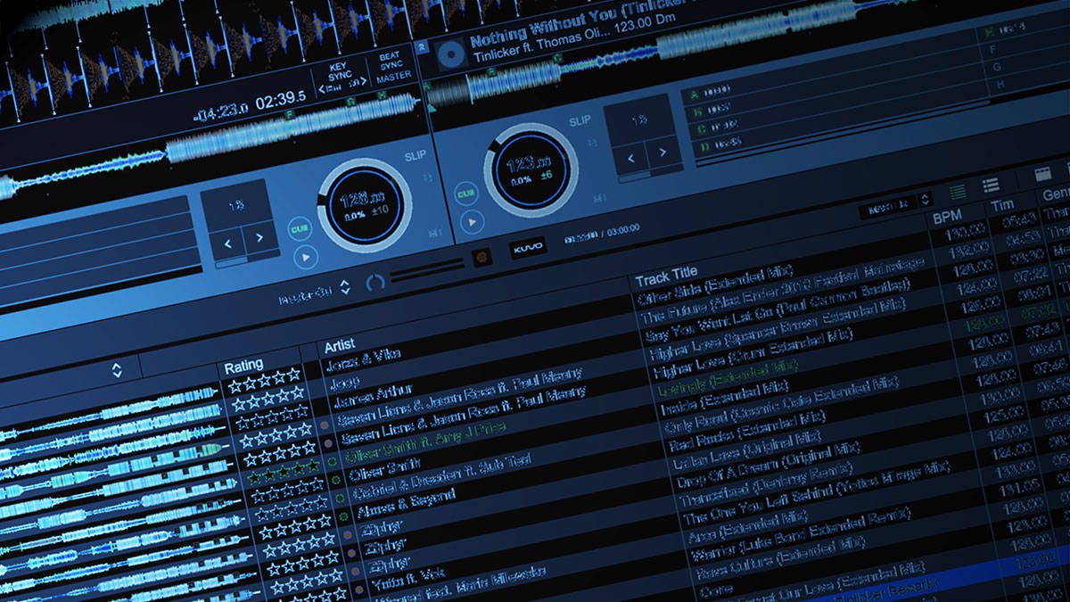
Task: Select track Other Side (Extended Mix)
Action: click(713, 285)
